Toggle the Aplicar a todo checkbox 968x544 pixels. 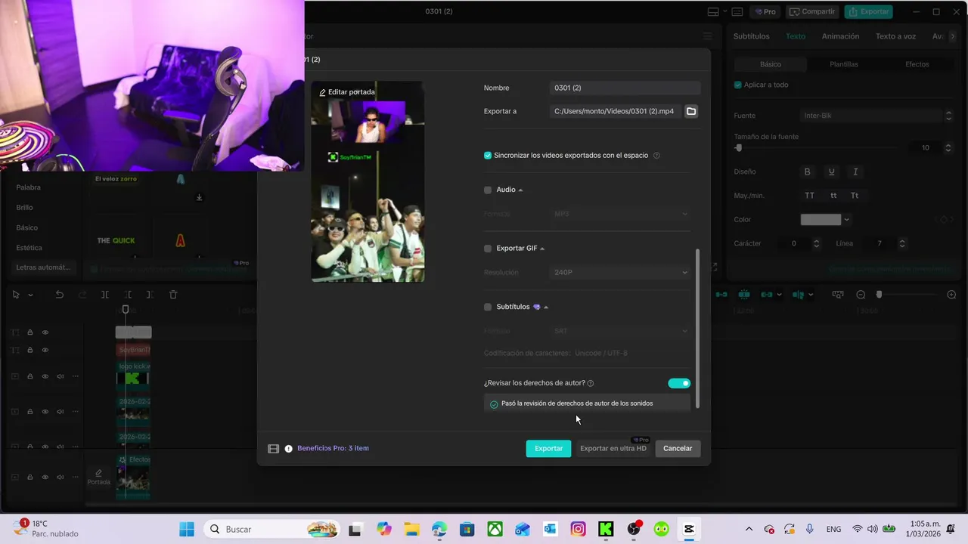(738, 85)
